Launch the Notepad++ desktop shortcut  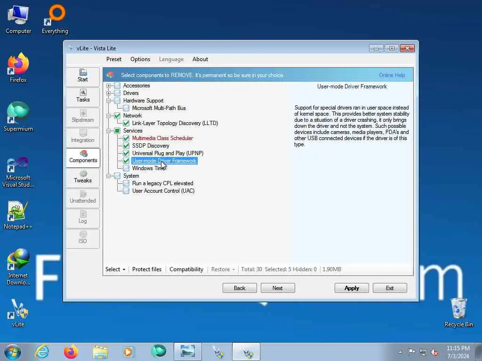[18, 215]
